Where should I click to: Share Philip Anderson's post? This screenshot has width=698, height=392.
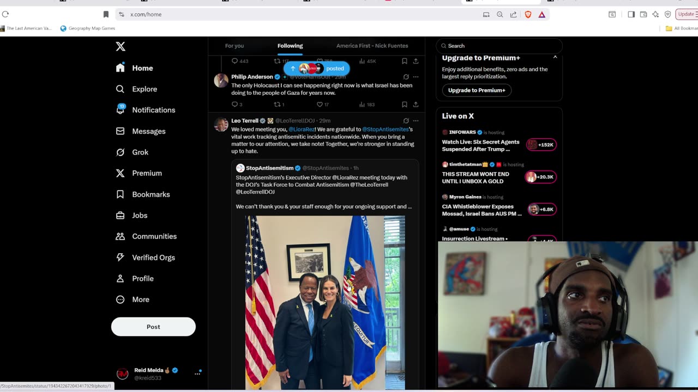[416, 105]
